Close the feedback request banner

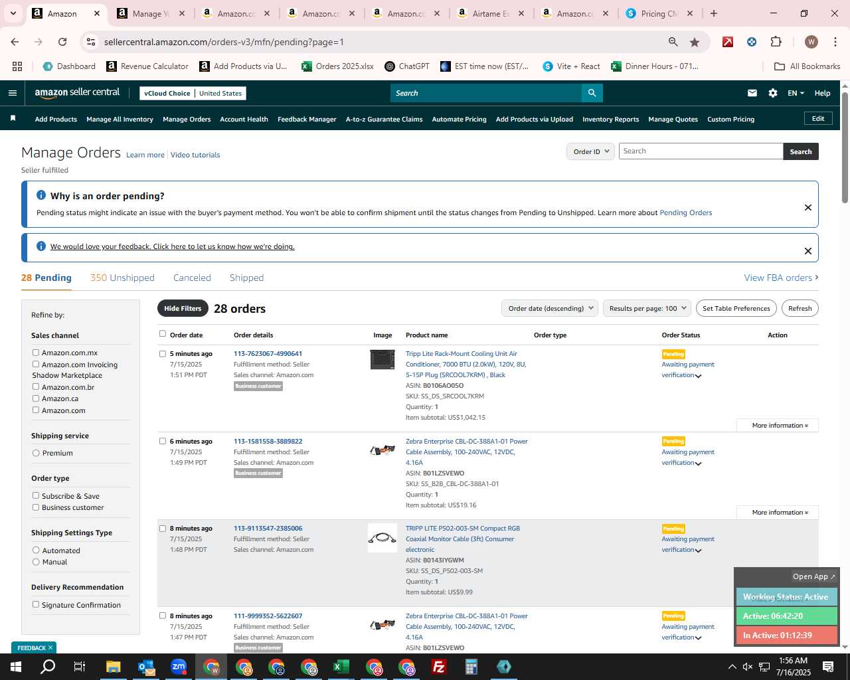pos(808,250)
